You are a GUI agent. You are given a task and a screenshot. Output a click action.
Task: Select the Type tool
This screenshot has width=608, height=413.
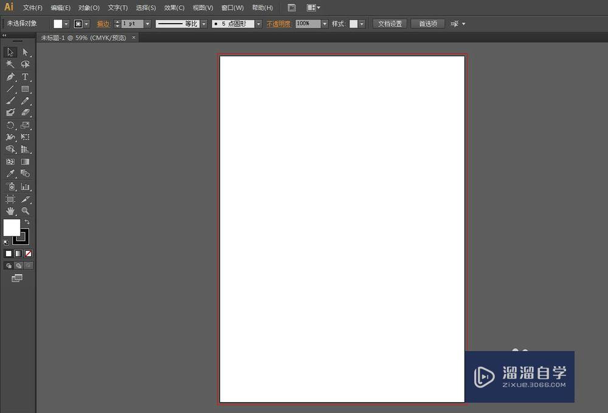[25, 77]
